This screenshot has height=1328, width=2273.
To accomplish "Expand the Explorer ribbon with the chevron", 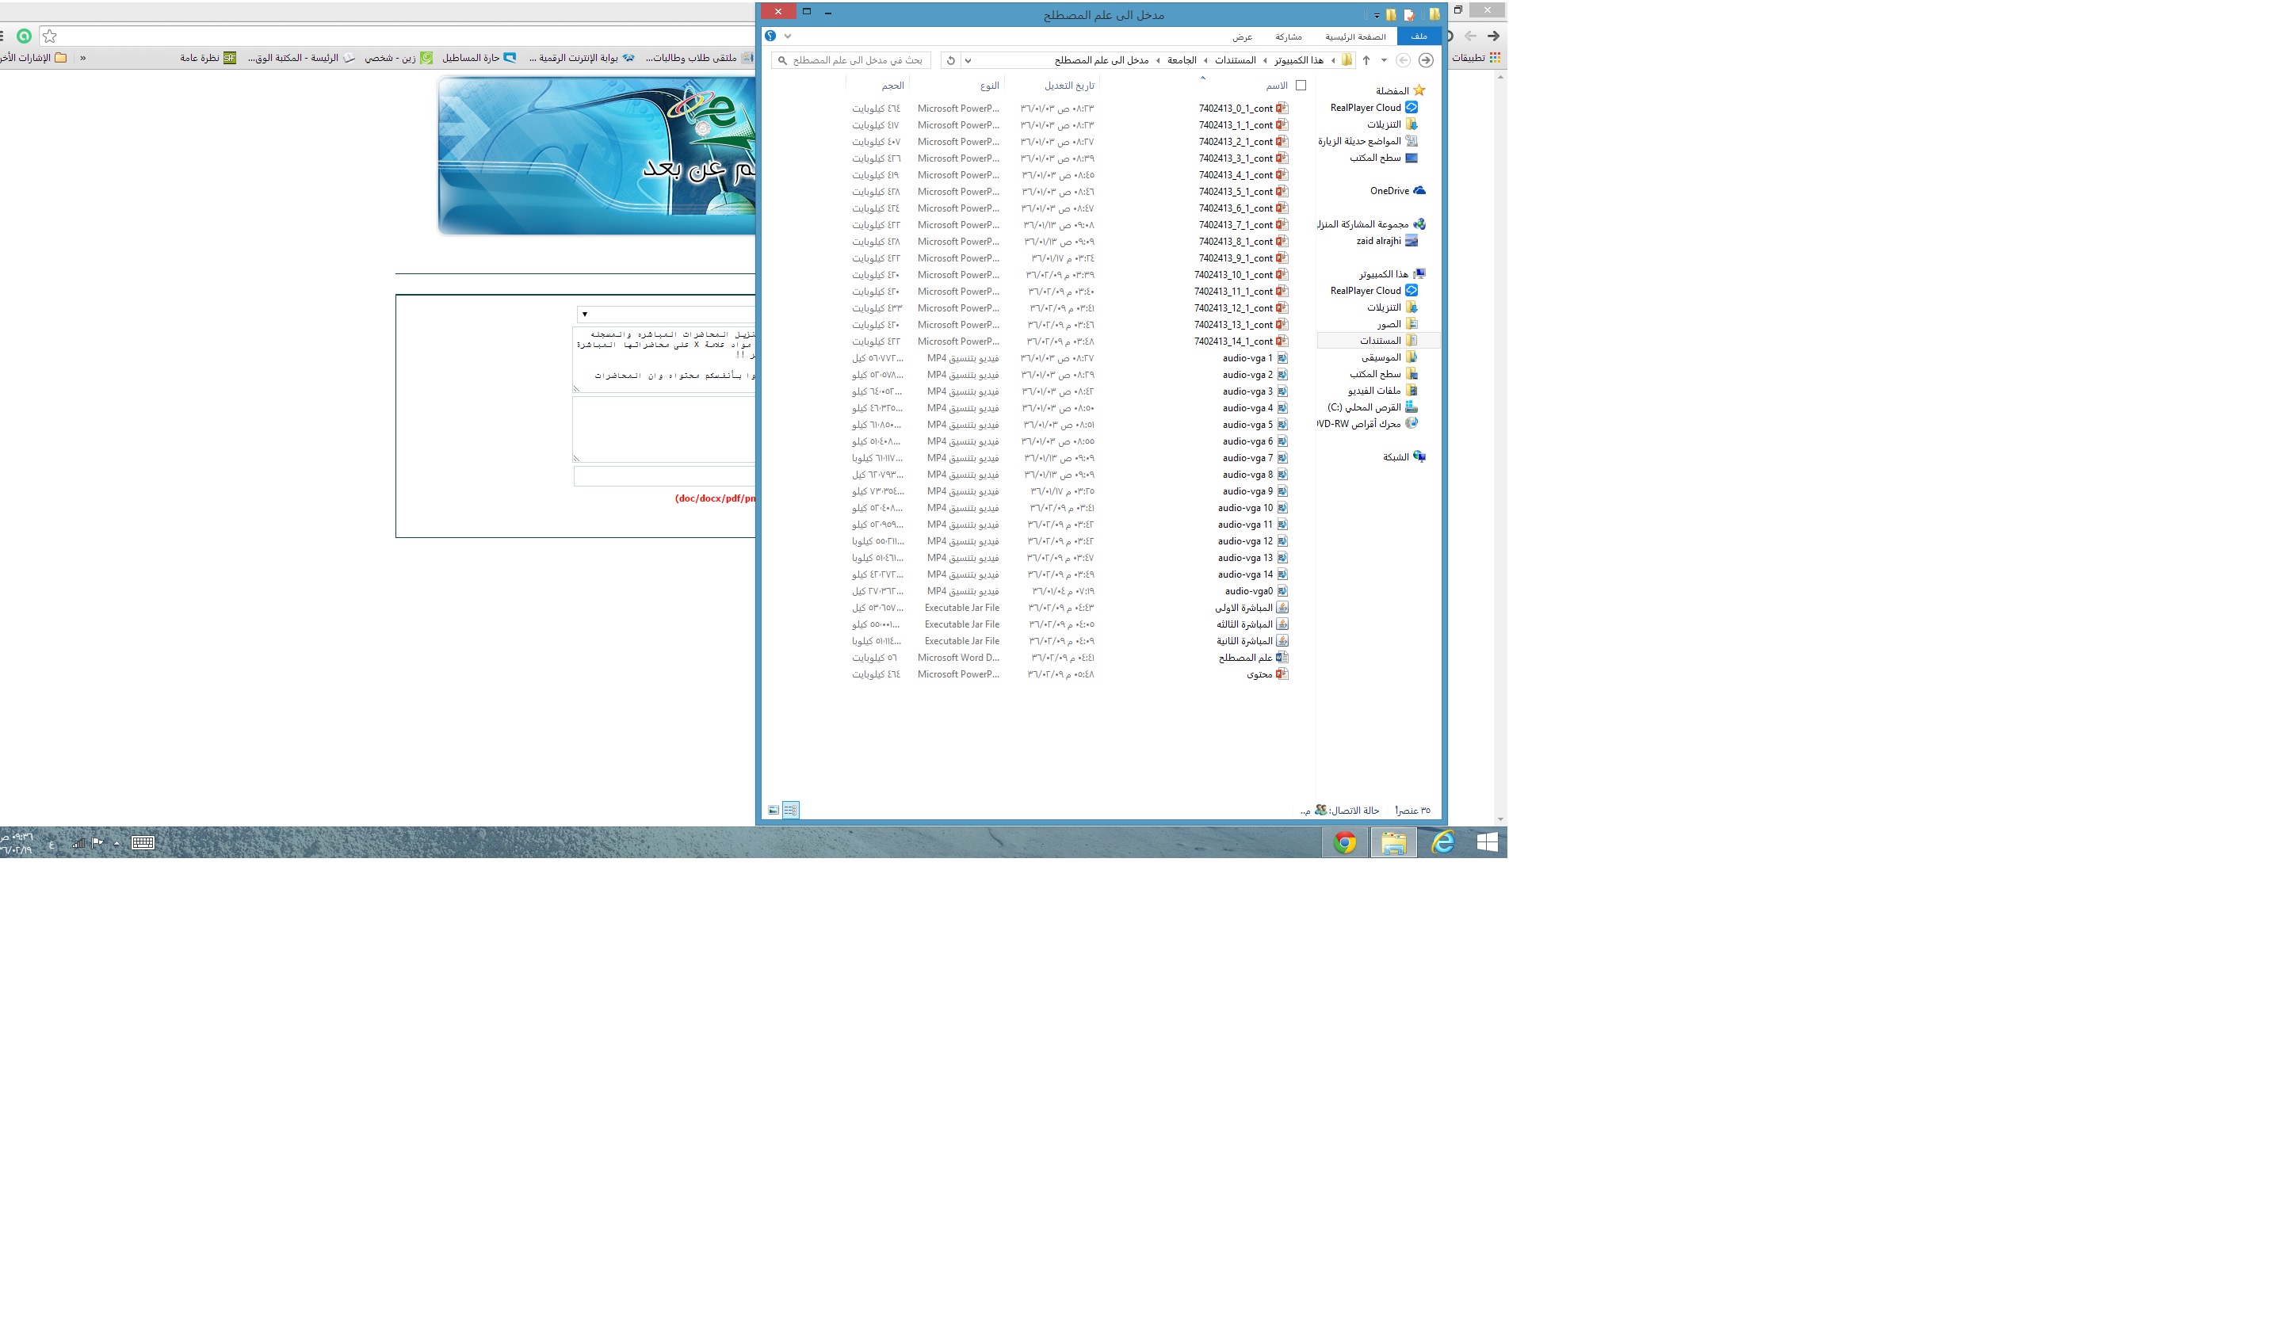I will point(788,36).
